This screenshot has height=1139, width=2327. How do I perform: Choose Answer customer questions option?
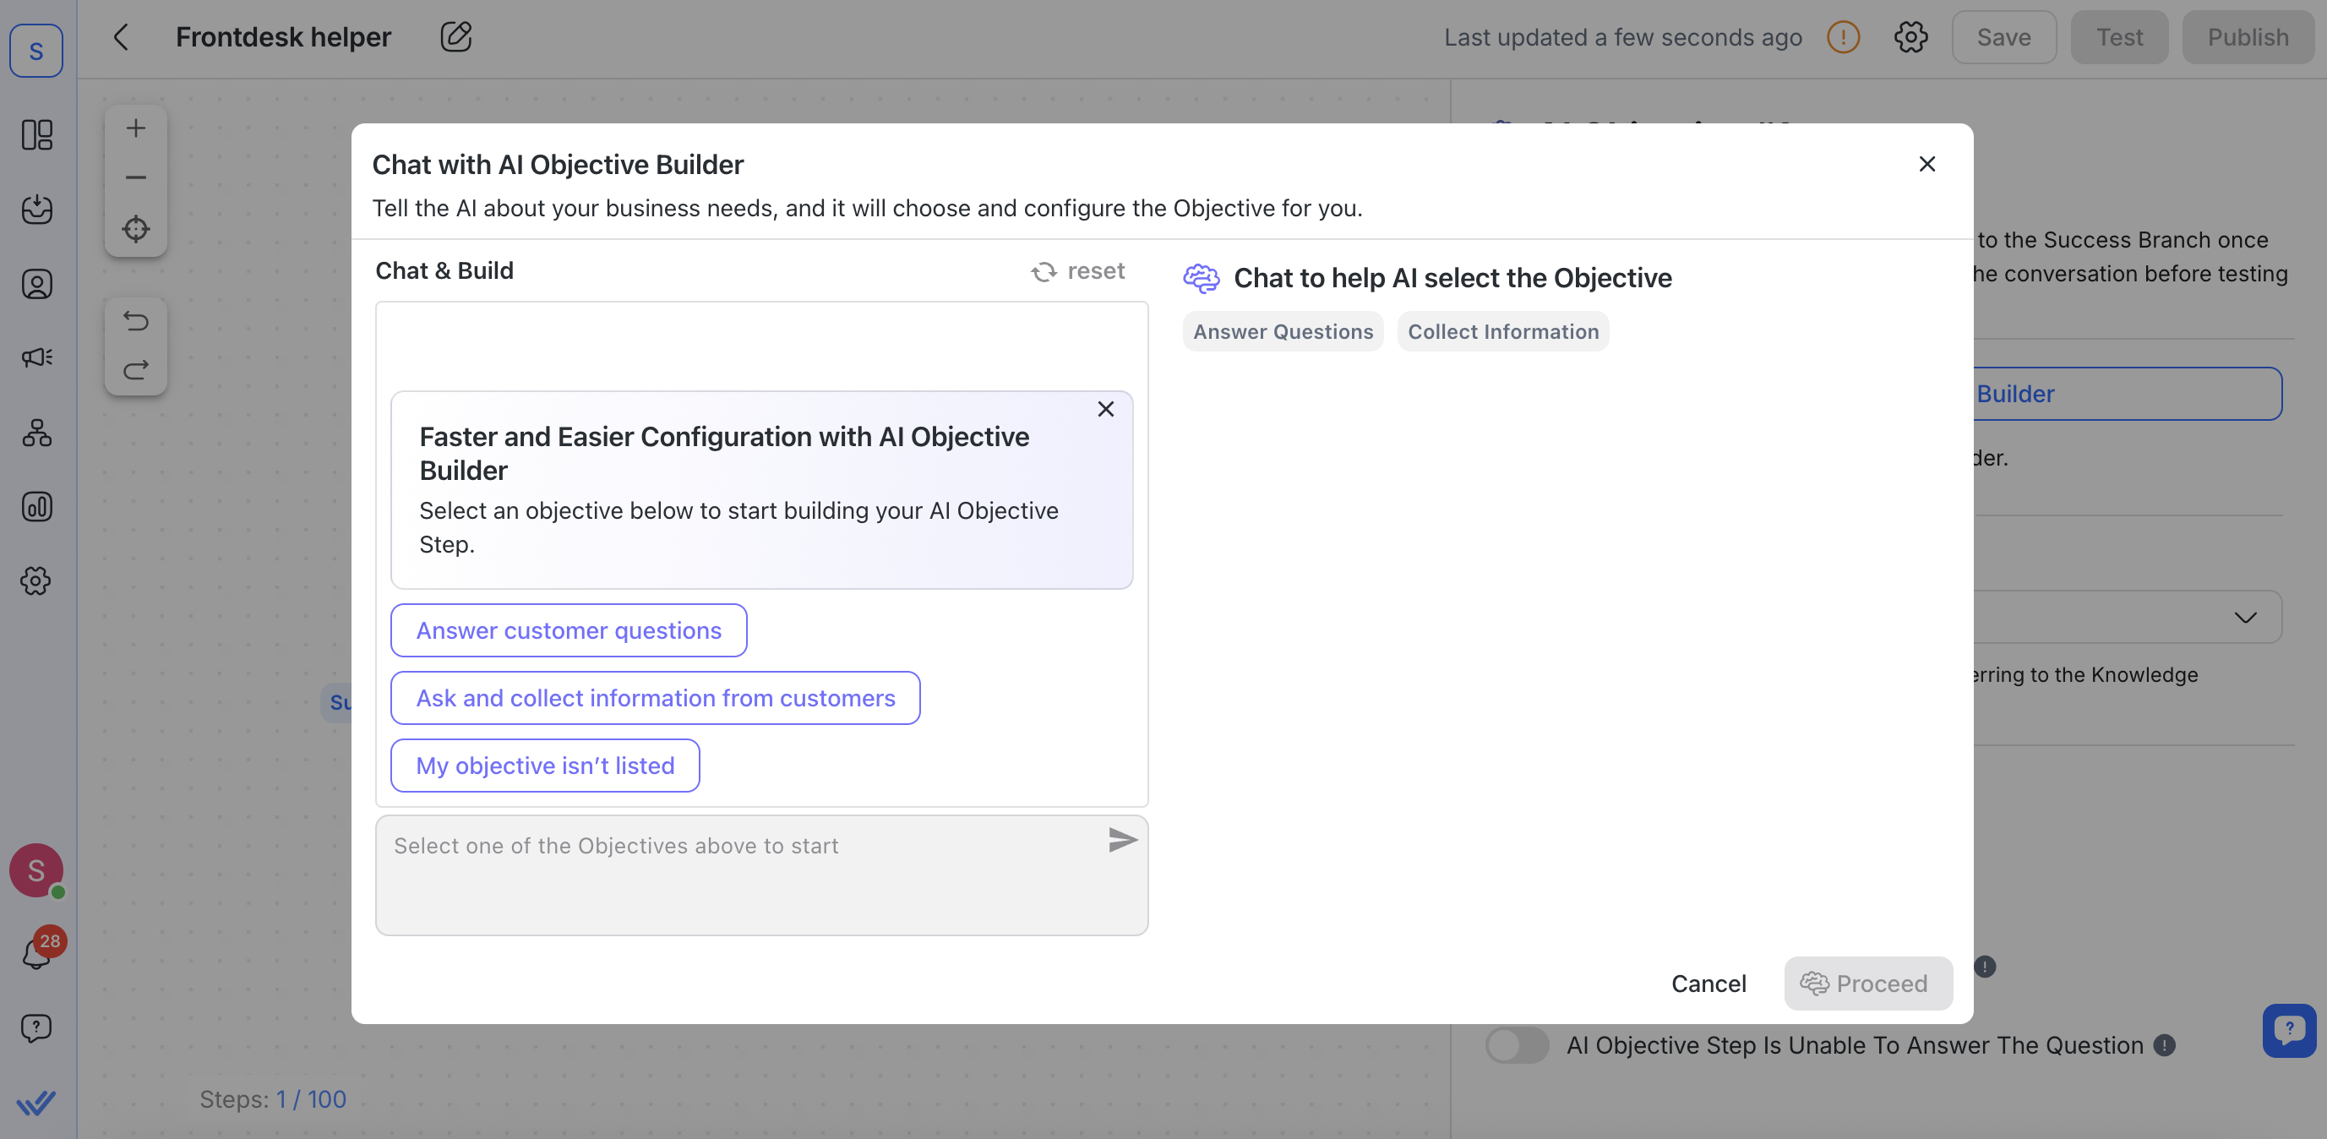coord(568,630)
